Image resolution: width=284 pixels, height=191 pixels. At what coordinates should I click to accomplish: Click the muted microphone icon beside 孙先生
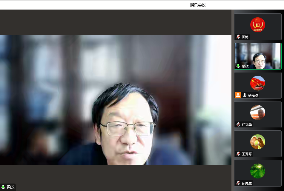238,183
